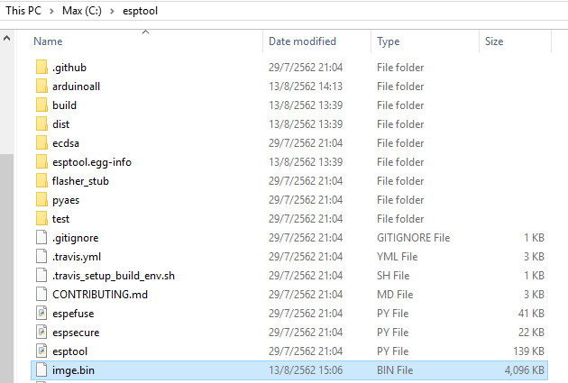Select the CONTRIBUTING.md file icon
Screen dimensions: 568x383
41,295
